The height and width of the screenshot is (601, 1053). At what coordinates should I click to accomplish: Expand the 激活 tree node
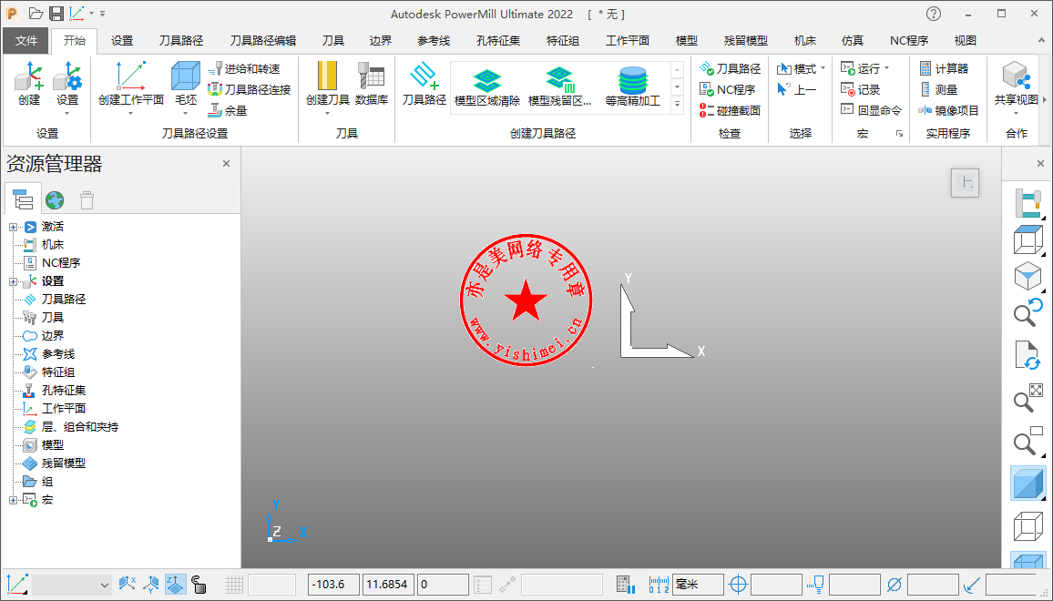(13, 227)
